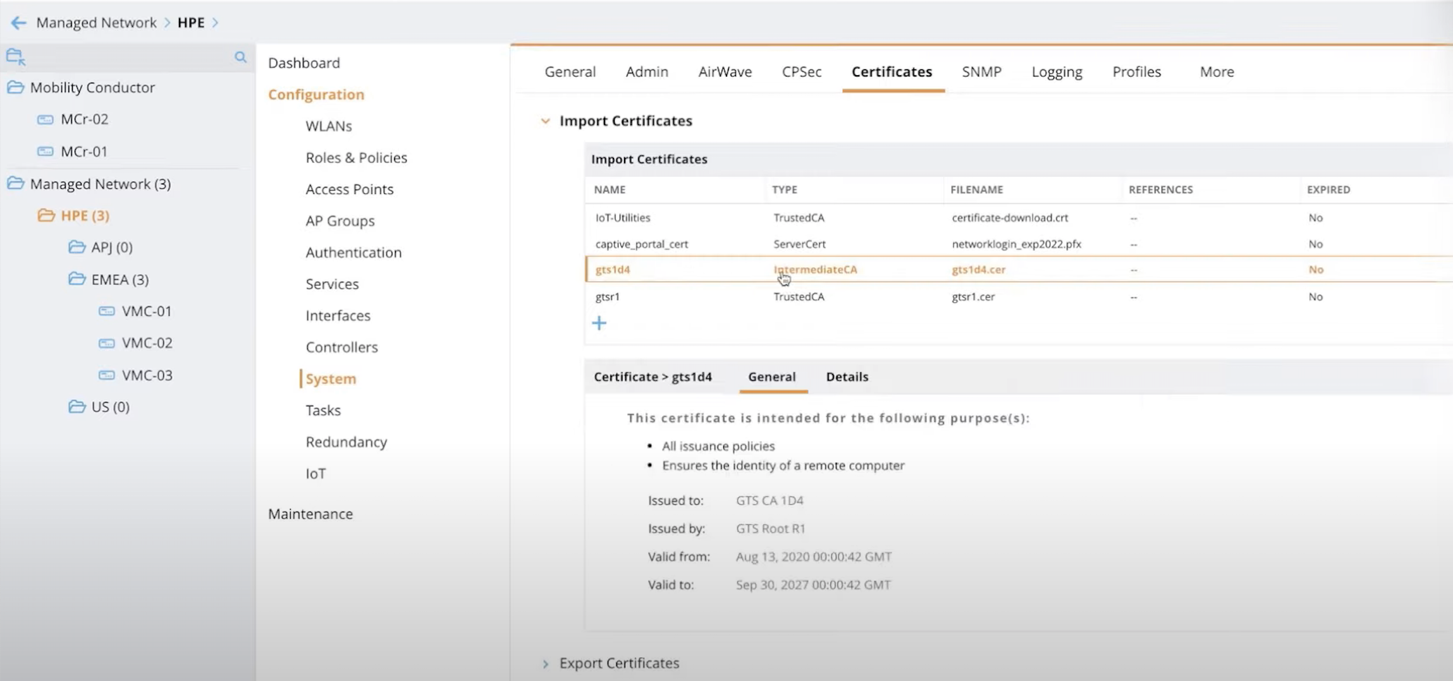Viewport: 1453px width, 681px height.
Task: Click the certificate-download.crt filename cell
Action: tap(1010, 218)
